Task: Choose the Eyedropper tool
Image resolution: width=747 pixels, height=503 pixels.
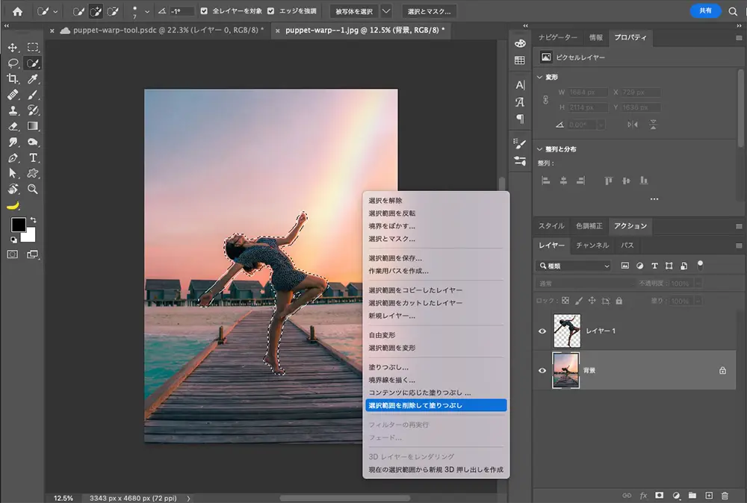Action: point(33,79)
